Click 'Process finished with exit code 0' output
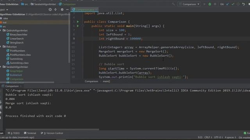Image resolution: width=250 pixels, height=140 pixels. tap(36, 116)
